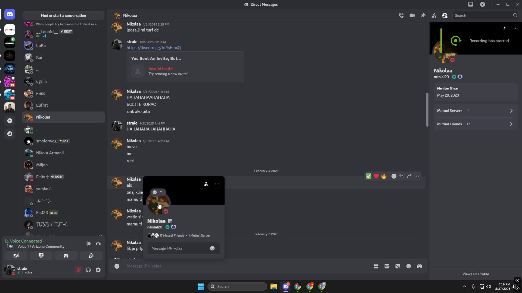The image size is (522, 293).
Task: Open pinned messages
Action: click(x=423, y=15)
